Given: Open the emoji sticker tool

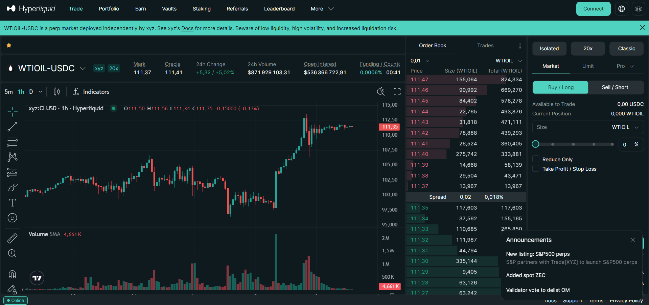Looking at the screenshot, I should (12, 218).
